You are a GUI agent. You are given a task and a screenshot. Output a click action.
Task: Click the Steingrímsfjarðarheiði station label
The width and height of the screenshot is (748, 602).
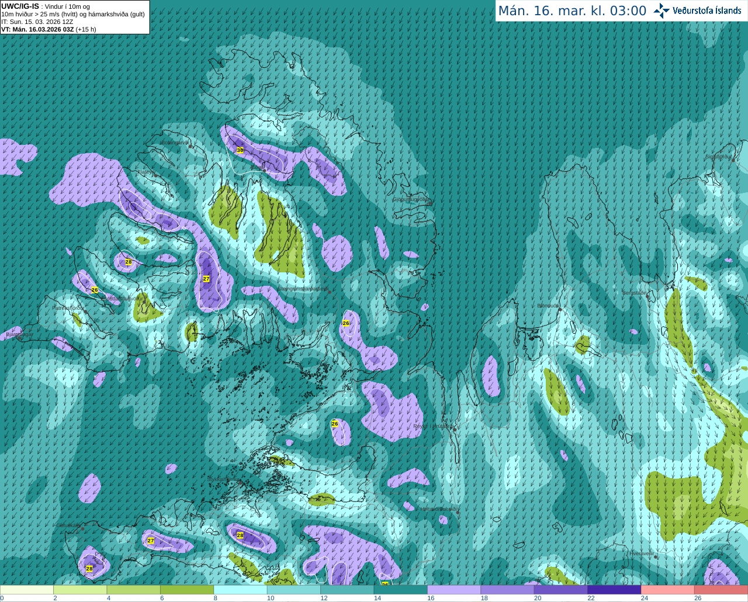pyautogui.click(x=302, y=289)
